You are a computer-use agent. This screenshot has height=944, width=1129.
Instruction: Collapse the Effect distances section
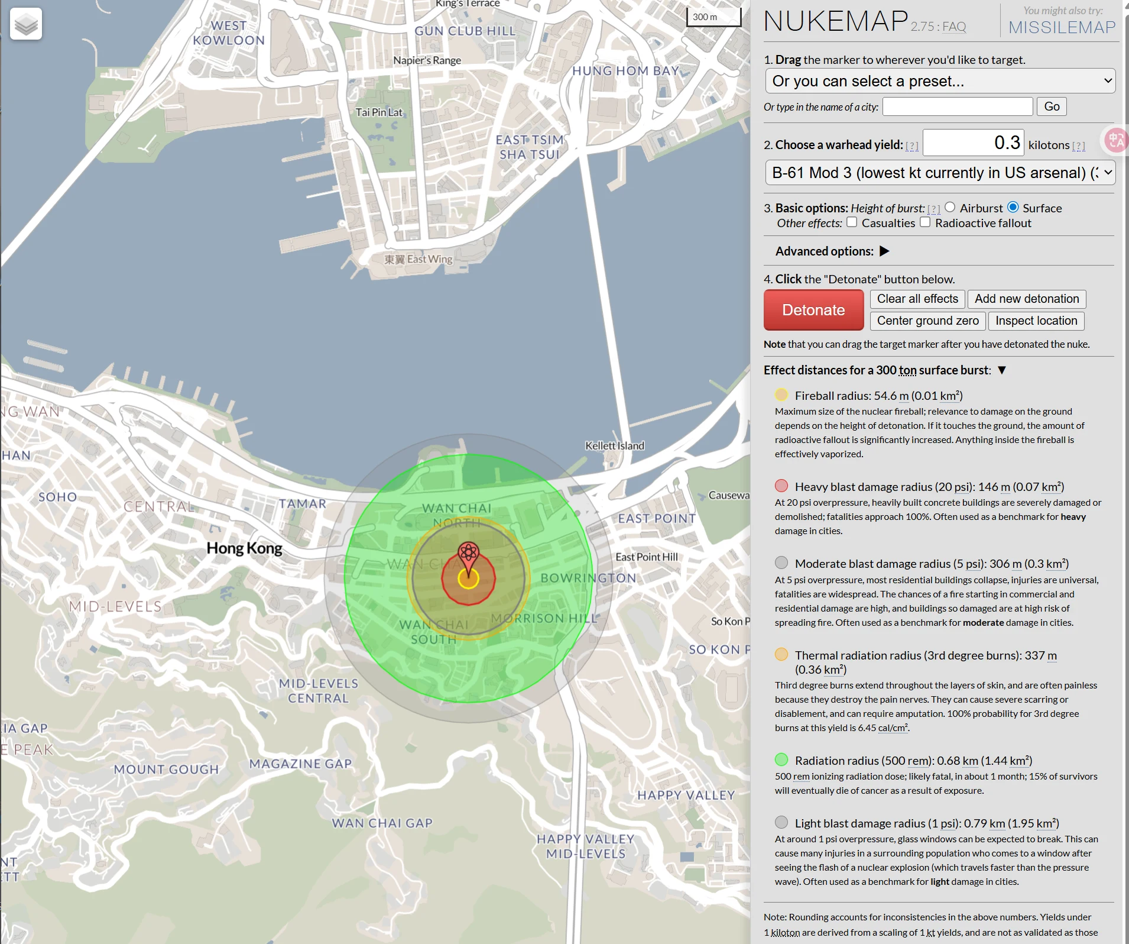[x=1002, y=370]
